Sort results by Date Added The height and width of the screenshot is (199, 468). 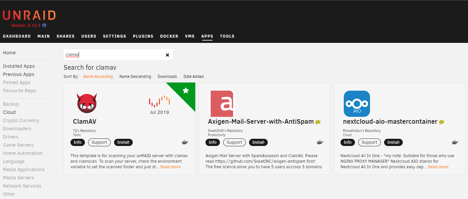[x=194, y=77]
